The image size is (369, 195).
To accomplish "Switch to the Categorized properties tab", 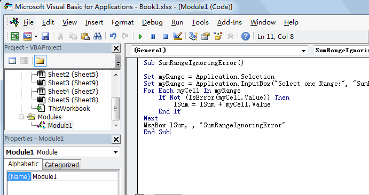I will coord(61,165).
